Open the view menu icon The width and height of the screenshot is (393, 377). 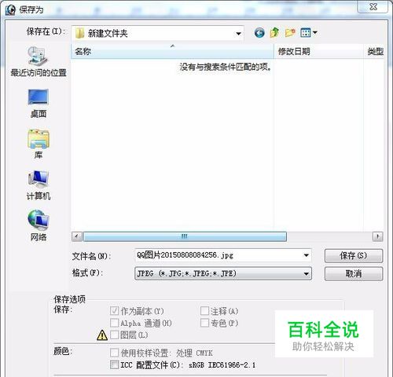[309, 33]
